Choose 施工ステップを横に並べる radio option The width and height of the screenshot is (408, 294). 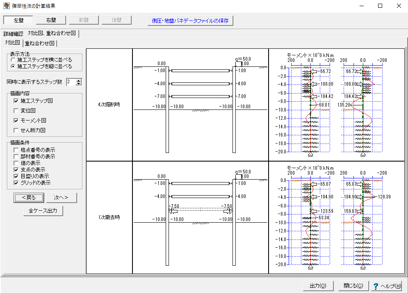pyautogui.click(x=13, y=59)
